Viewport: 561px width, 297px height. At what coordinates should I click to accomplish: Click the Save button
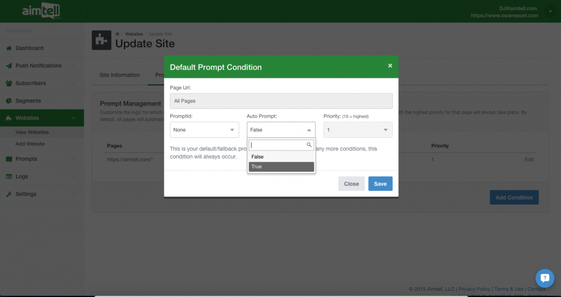coord(380,184)
